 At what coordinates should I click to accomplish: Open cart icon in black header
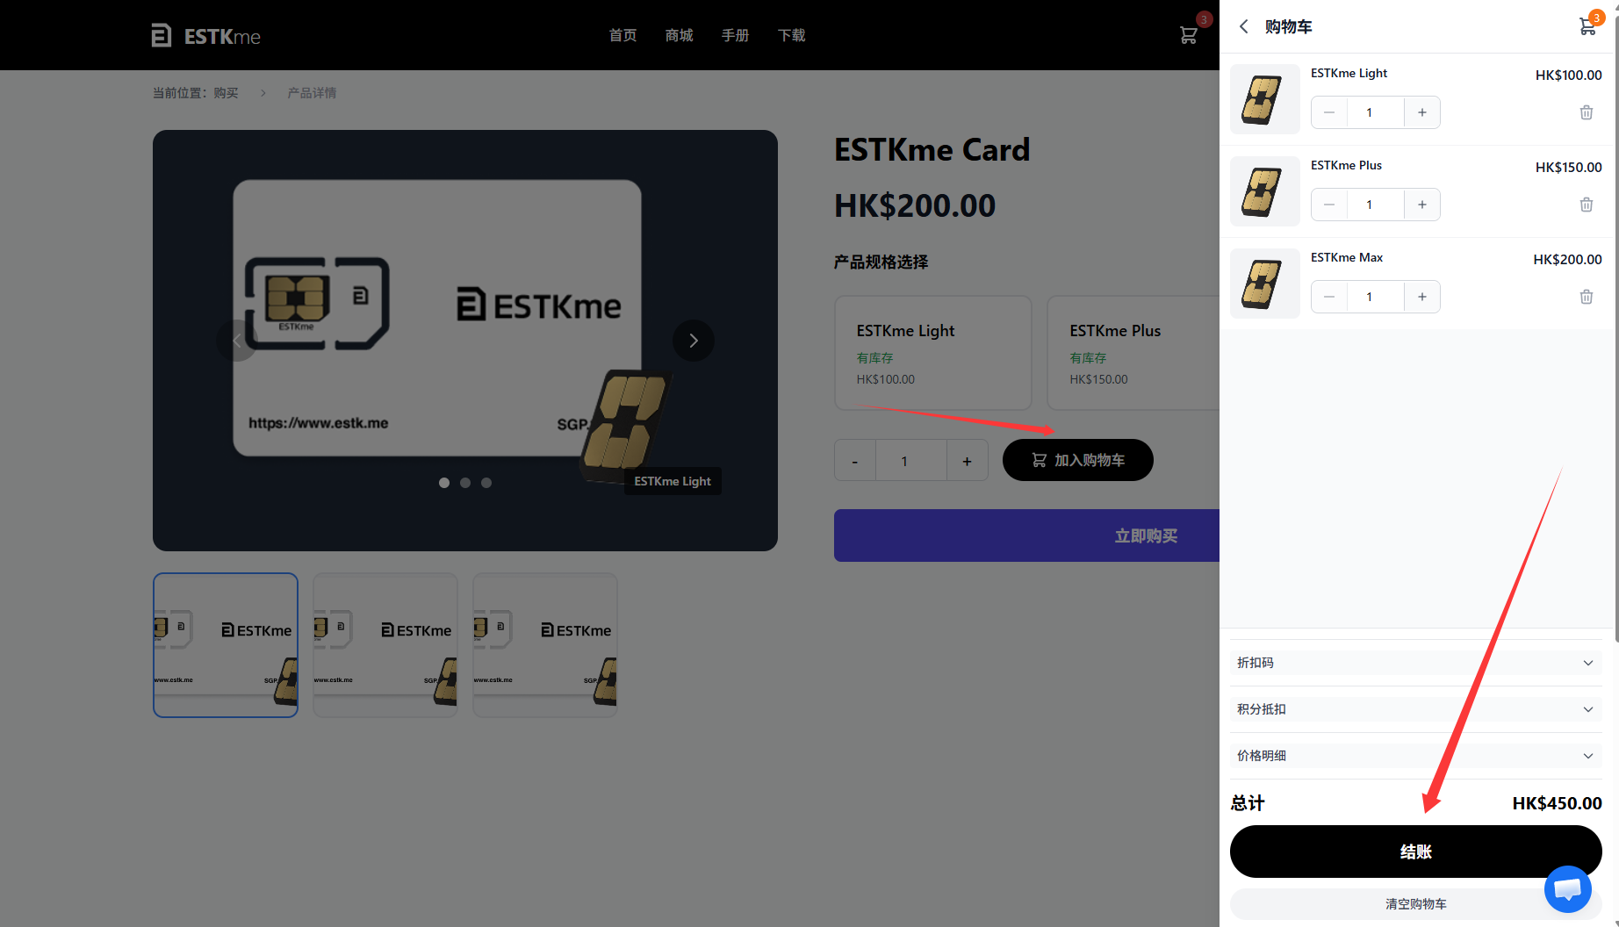(1188, 35)
